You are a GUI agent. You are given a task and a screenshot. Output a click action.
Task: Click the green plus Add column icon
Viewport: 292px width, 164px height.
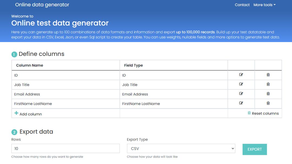[16, 113]
